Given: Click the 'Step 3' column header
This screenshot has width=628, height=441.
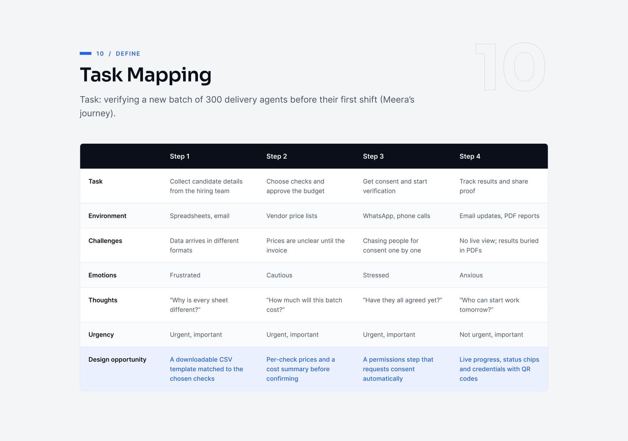Looking at the screenshot, I should pos(373,156).
